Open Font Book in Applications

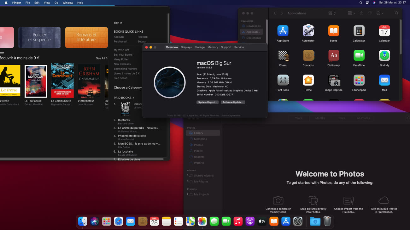click(x=283, y=81)
